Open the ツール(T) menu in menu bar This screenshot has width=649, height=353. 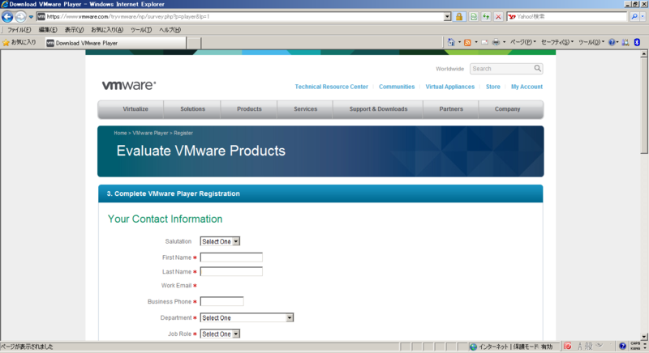[141, 30]
